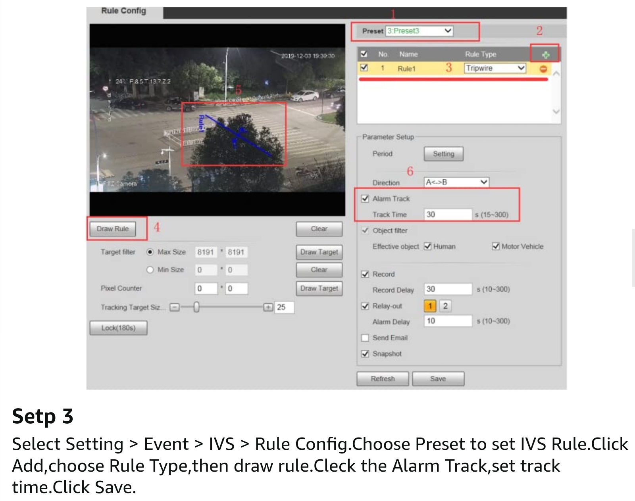Select the Rule1 name in the rule list

tap(406, 69)
